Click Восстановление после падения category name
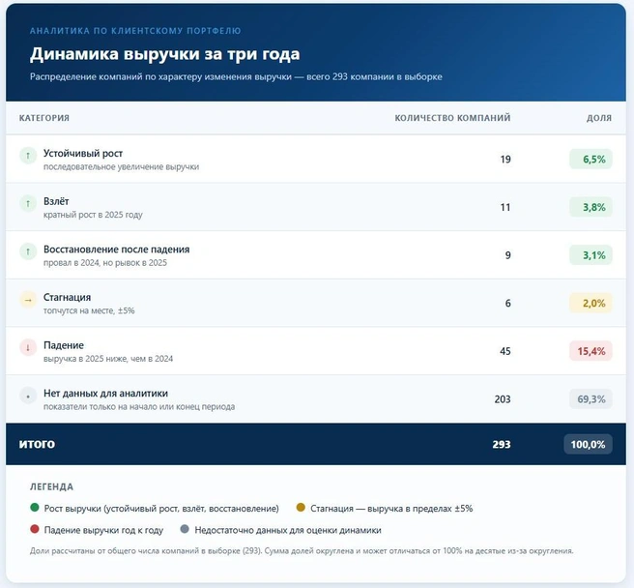The height and width of the screenshot is (588, 634). 116,250
